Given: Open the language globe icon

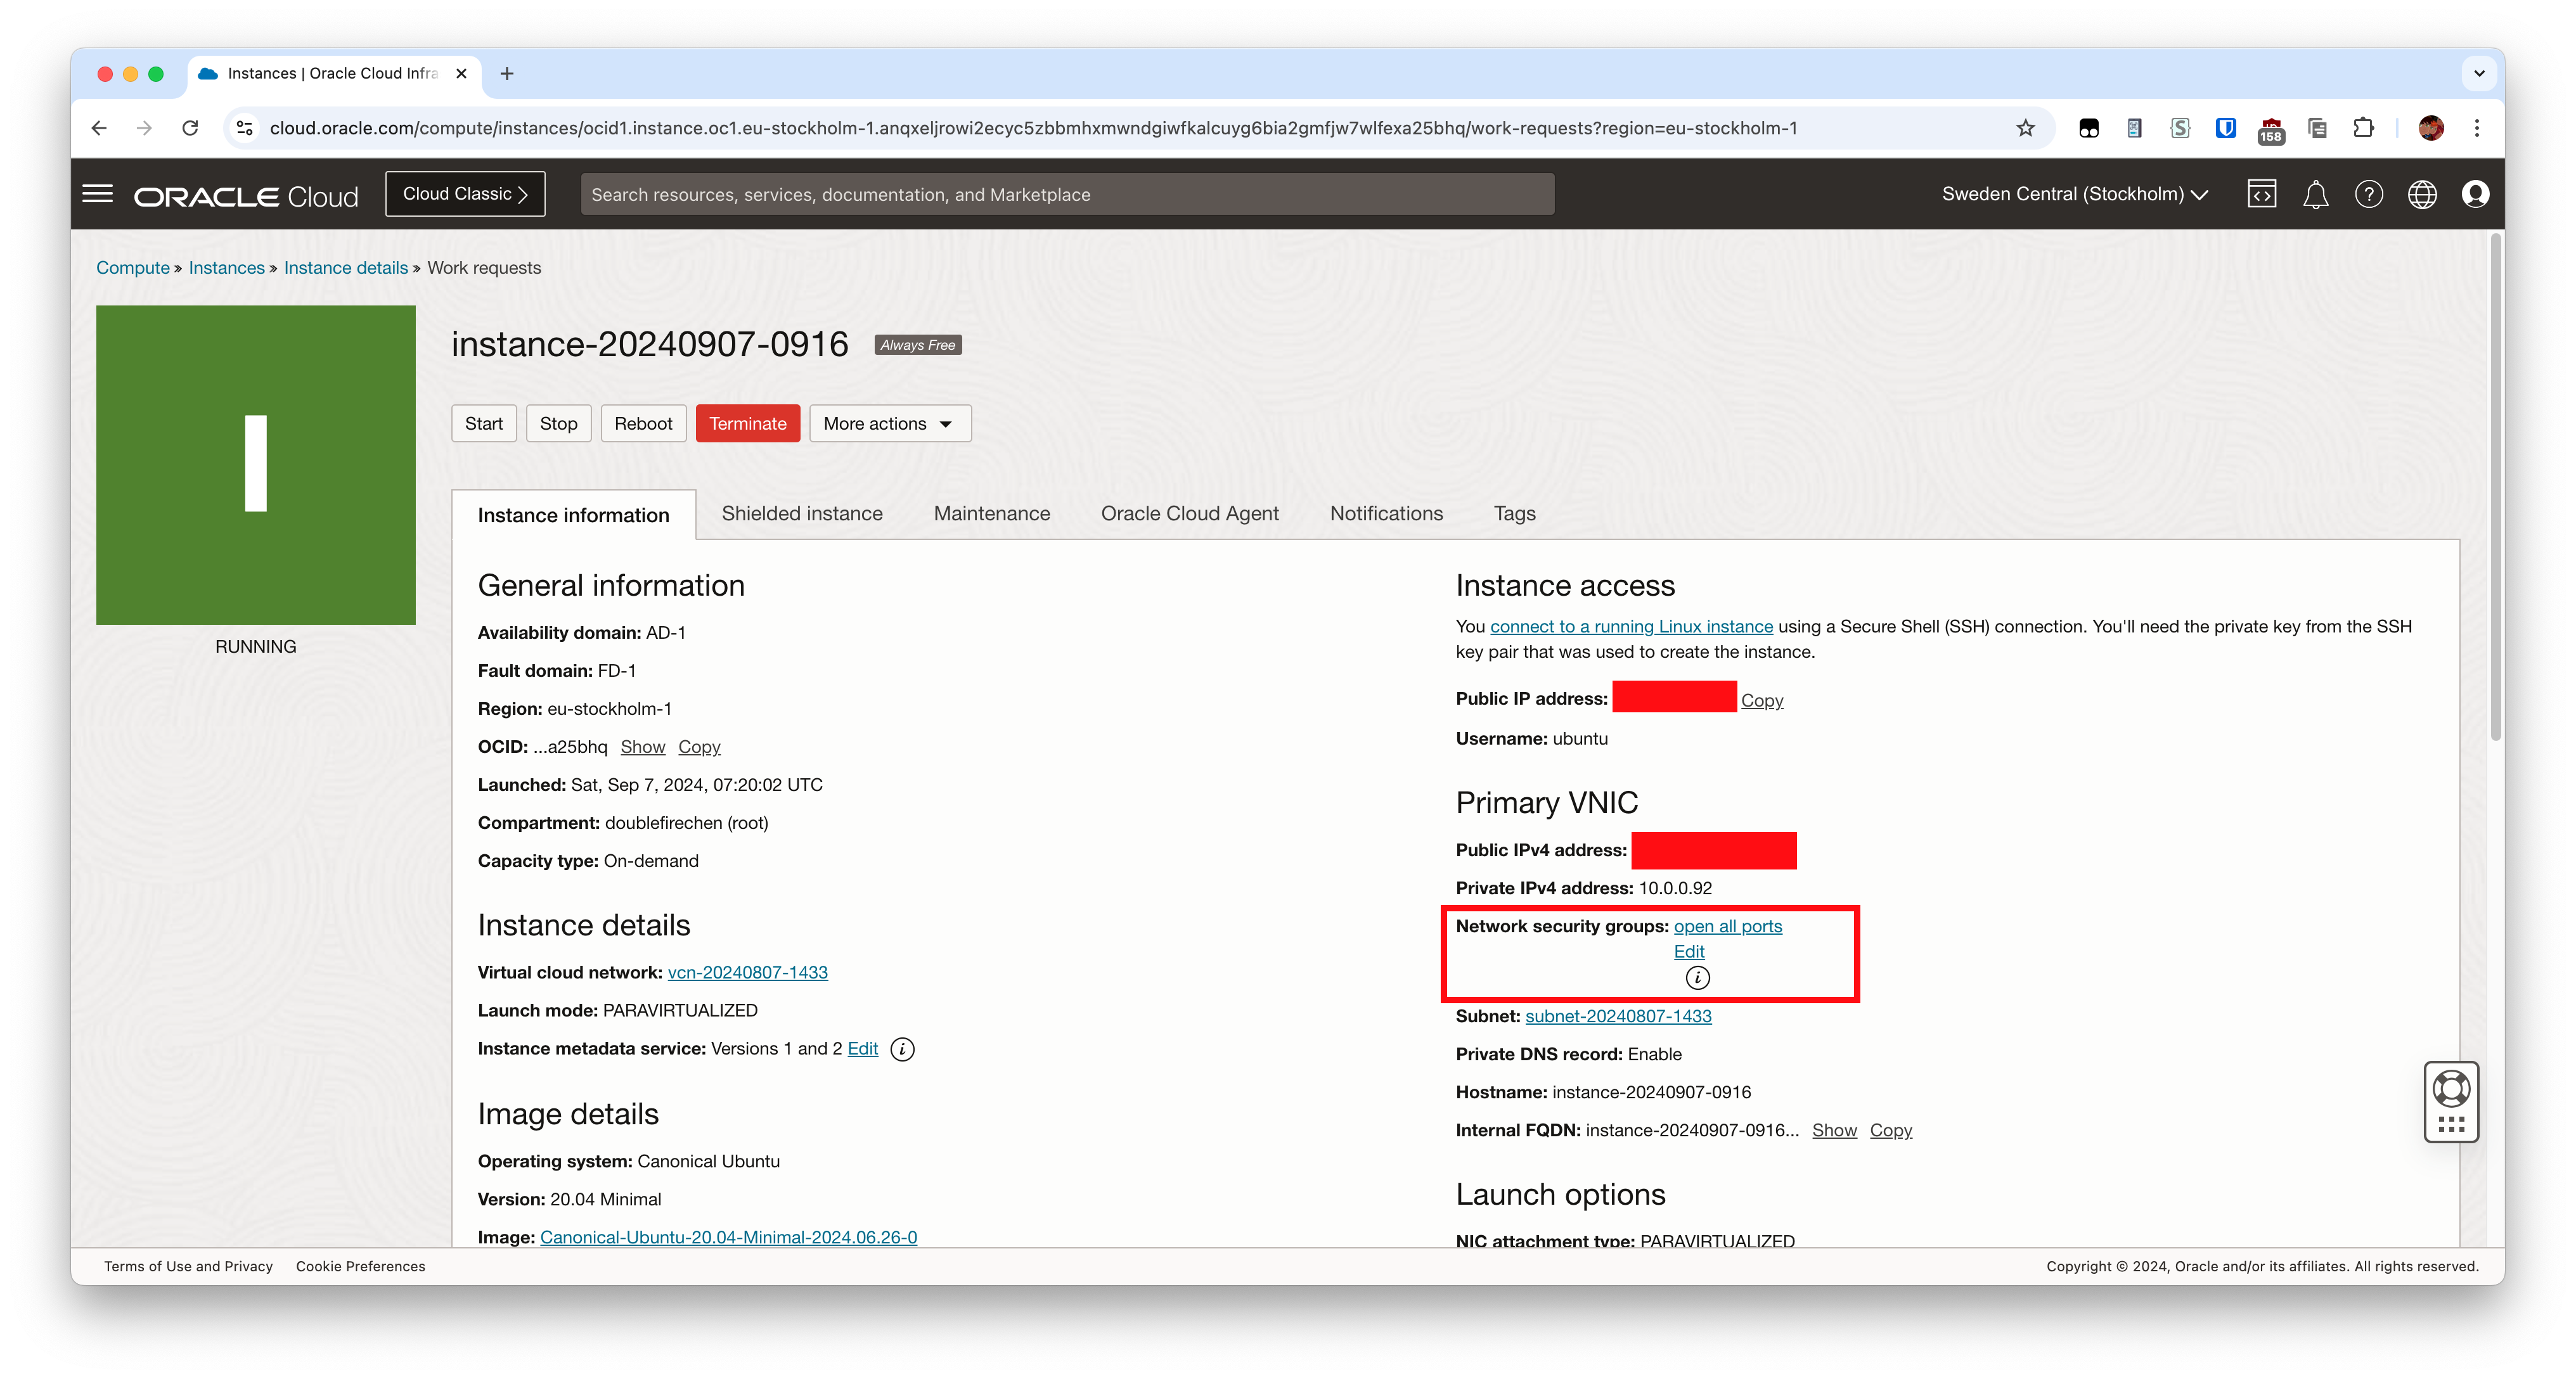Looking at the screenshot, I should (2421, 194).
